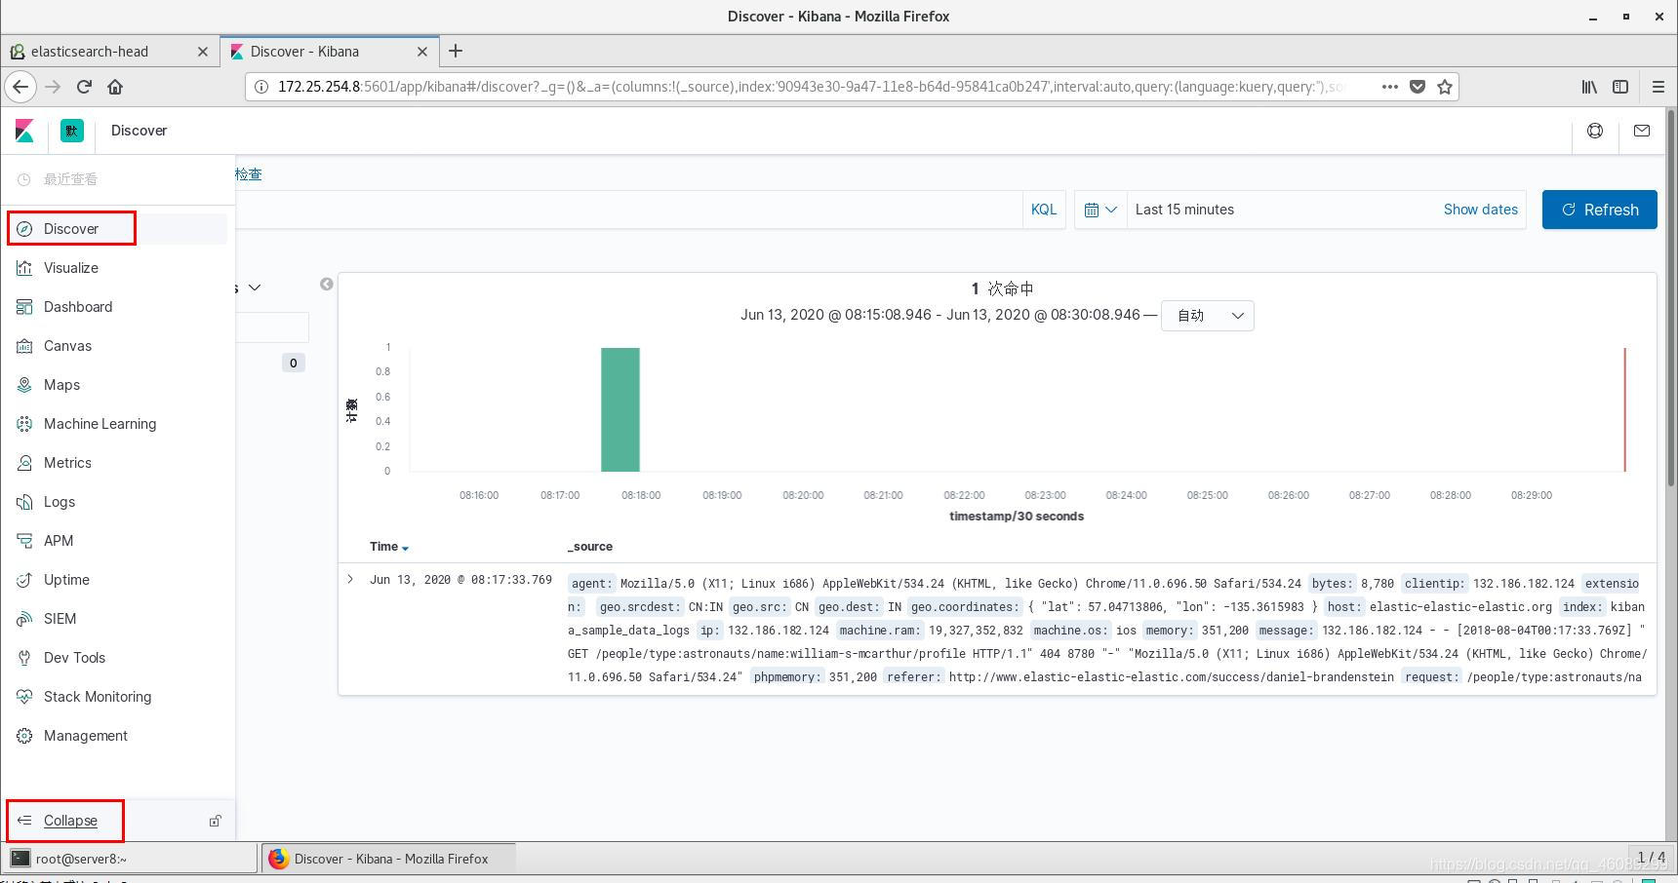Collapse the field sidebar arrow

[327, 284]
